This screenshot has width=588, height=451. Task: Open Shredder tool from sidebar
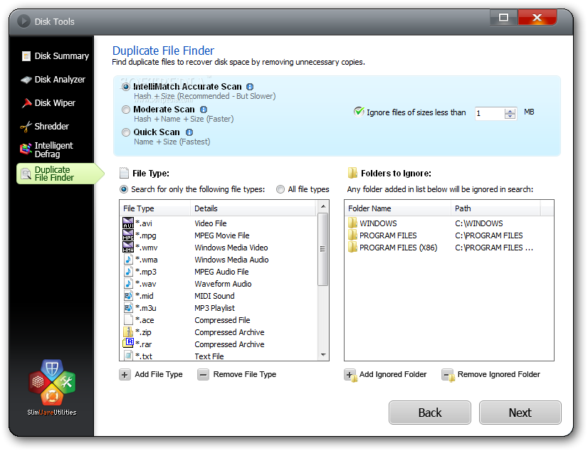click(45, 126)
